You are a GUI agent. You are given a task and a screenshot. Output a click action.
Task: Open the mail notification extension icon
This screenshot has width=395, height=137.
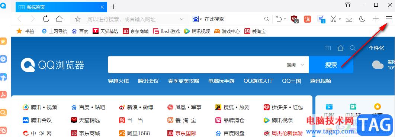tap(321, 19)
